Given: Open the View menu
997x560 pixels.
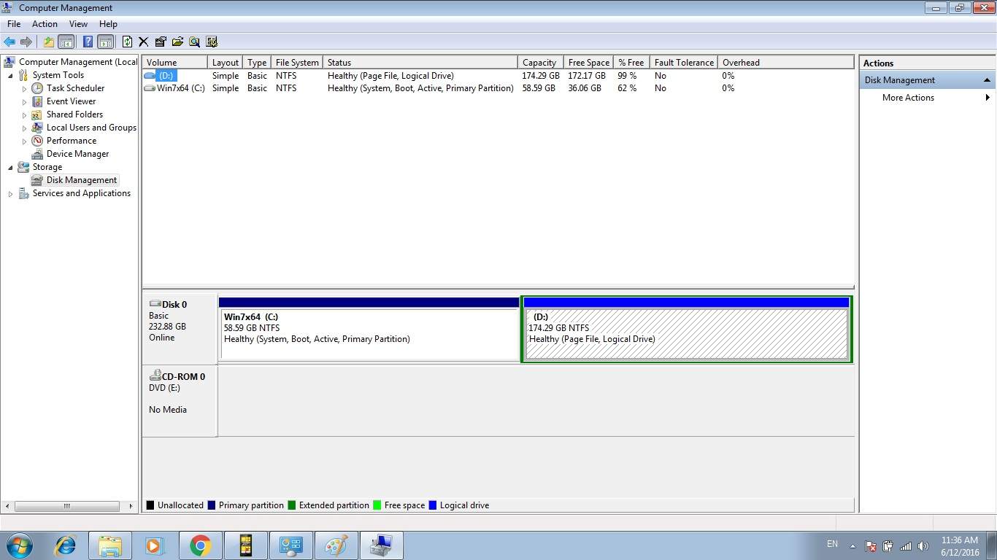Looking at the screenshot, I should point(78,24).
